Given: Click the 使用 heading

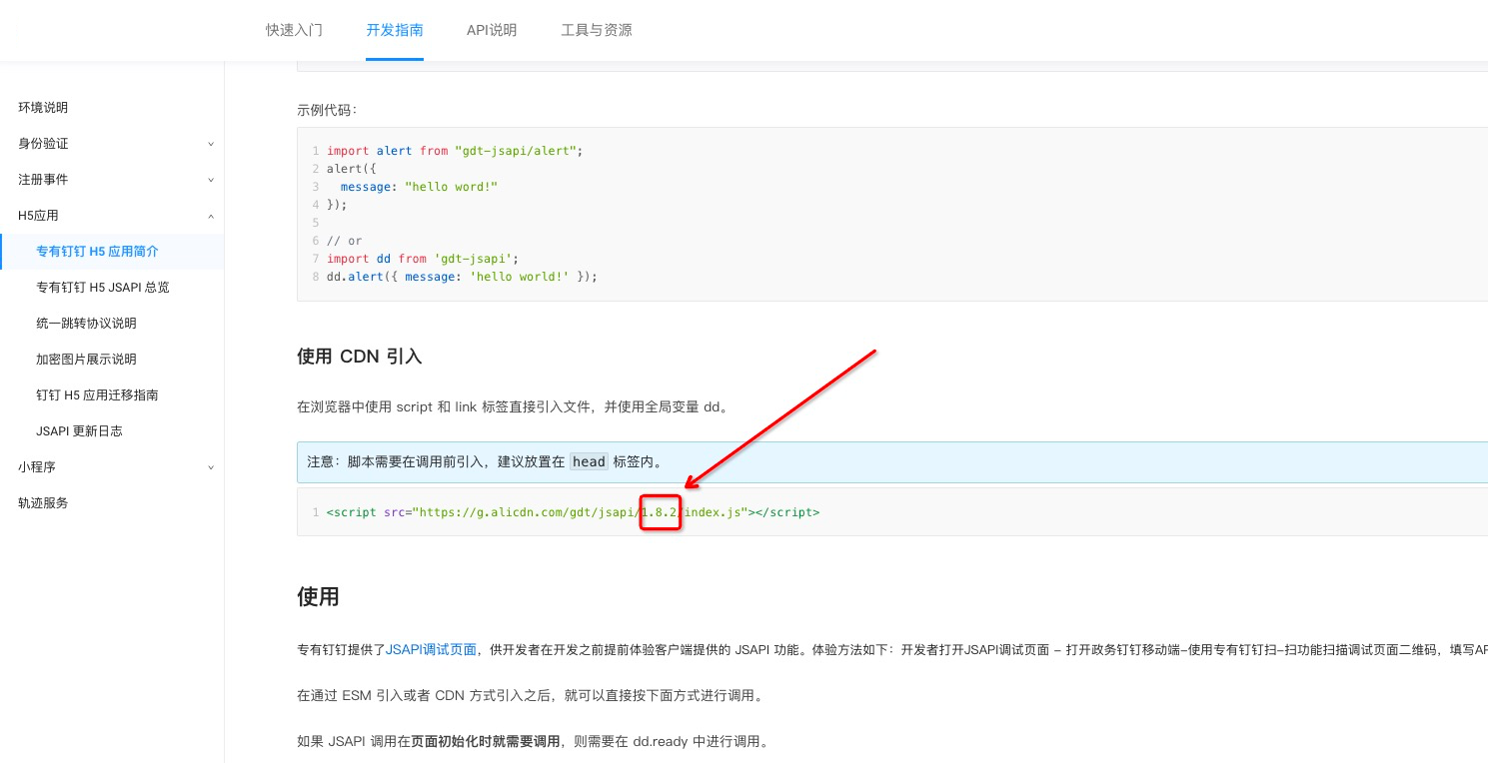Looking at the screenshot, I should tap(318, 596).
